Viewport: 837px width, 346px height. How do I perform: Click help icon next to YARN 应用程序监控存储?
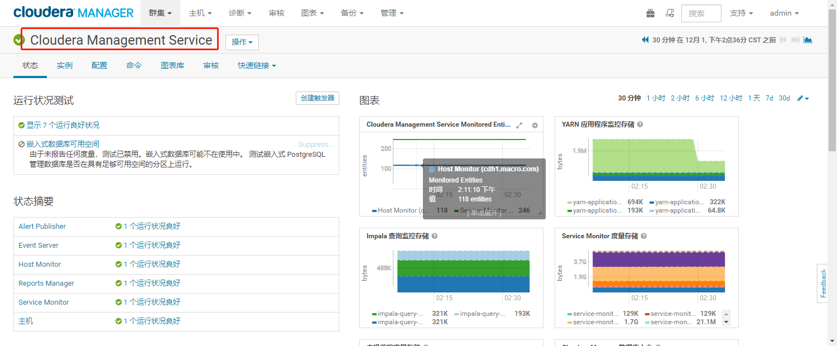pyautogui.click(x=640, y=124)
